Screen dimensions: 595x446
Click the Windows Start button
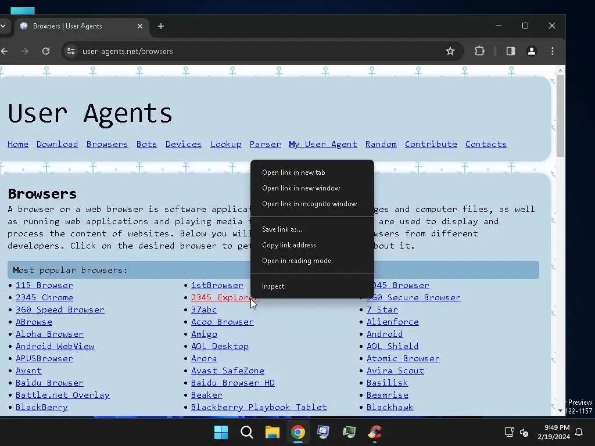coord(221,432)
